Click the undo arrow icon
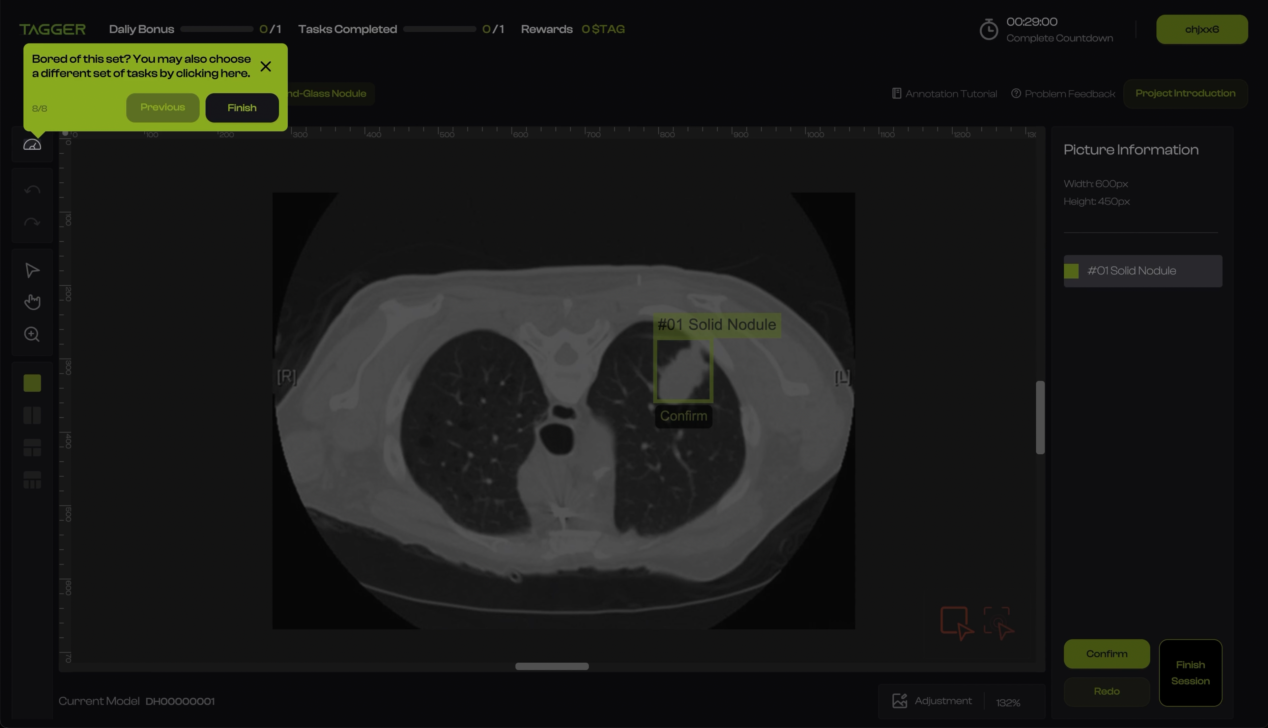 (32, 190)
